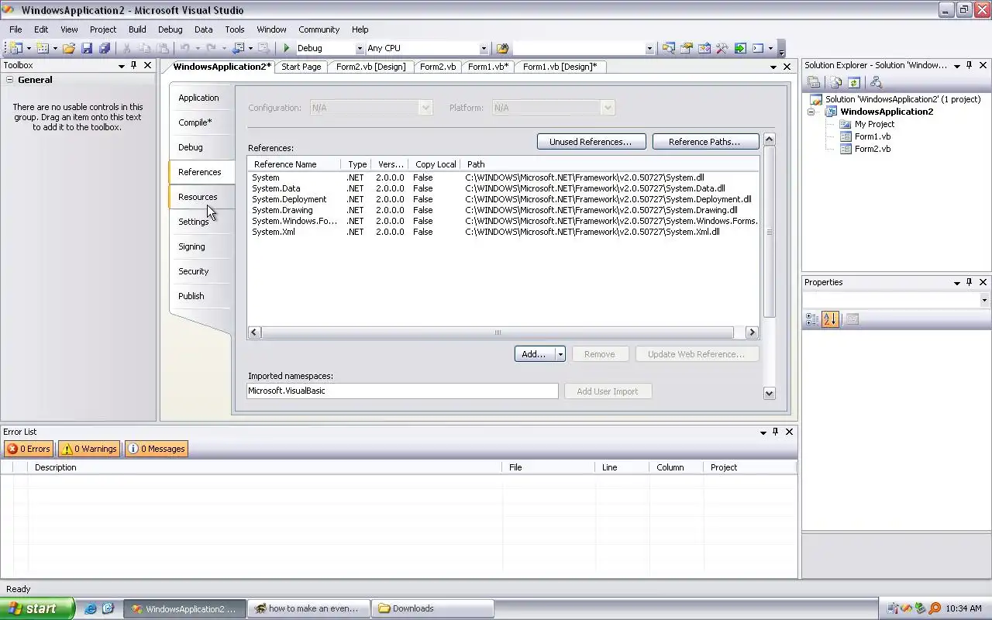Viewport: 992px width, 620px height.
Task: Click the Save All icon
Action: (105, 48)
